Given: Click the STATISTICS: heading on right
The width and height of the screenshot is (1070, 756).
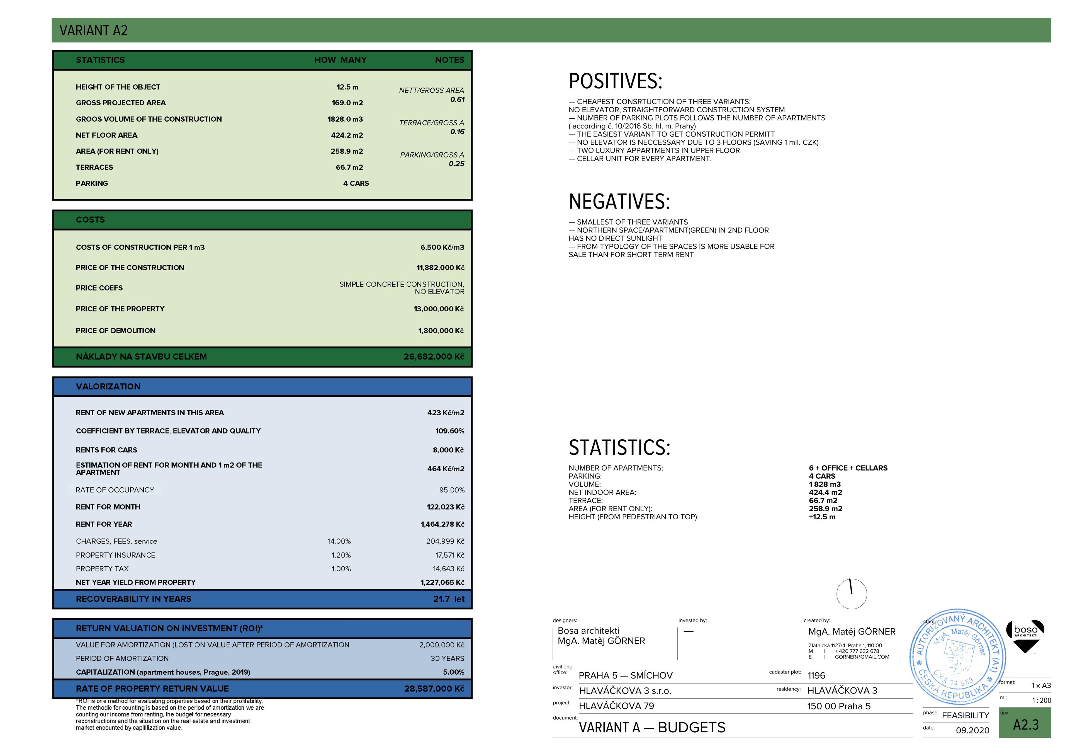Looking at the screenshot, I should point(620,447).
